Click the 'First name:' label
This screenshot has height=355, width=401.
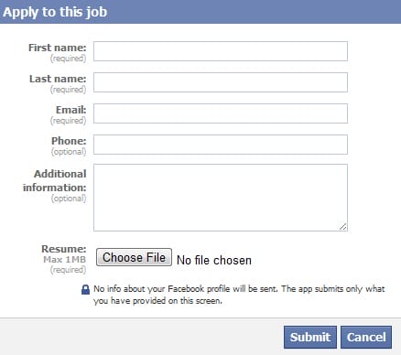coord(58,48)
